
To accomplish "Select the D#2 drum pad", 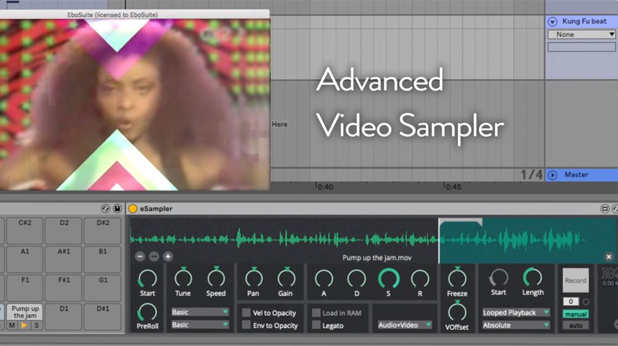I will (103, 231).
